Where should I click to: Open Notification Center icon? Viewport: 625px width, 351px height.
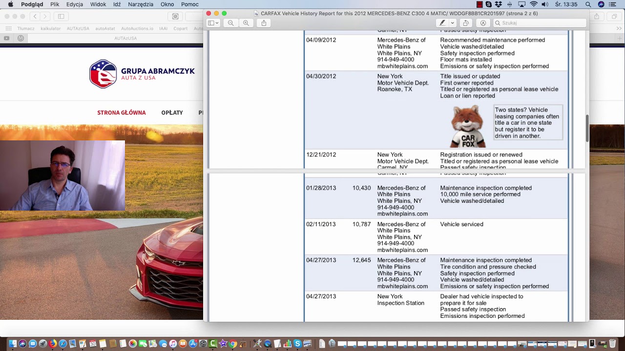click(613, 4)
